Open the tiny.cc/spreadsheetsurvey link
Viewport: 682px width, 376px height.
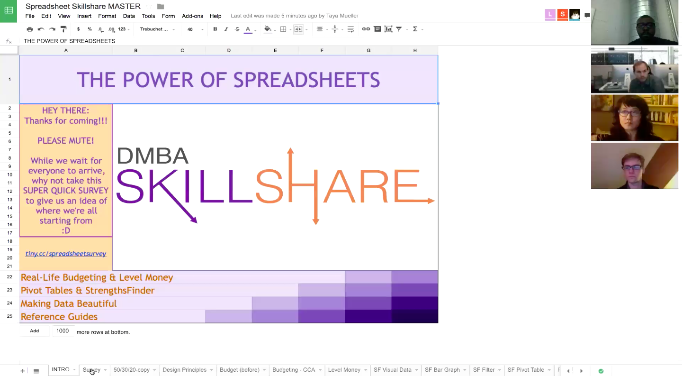coord(66,254)
